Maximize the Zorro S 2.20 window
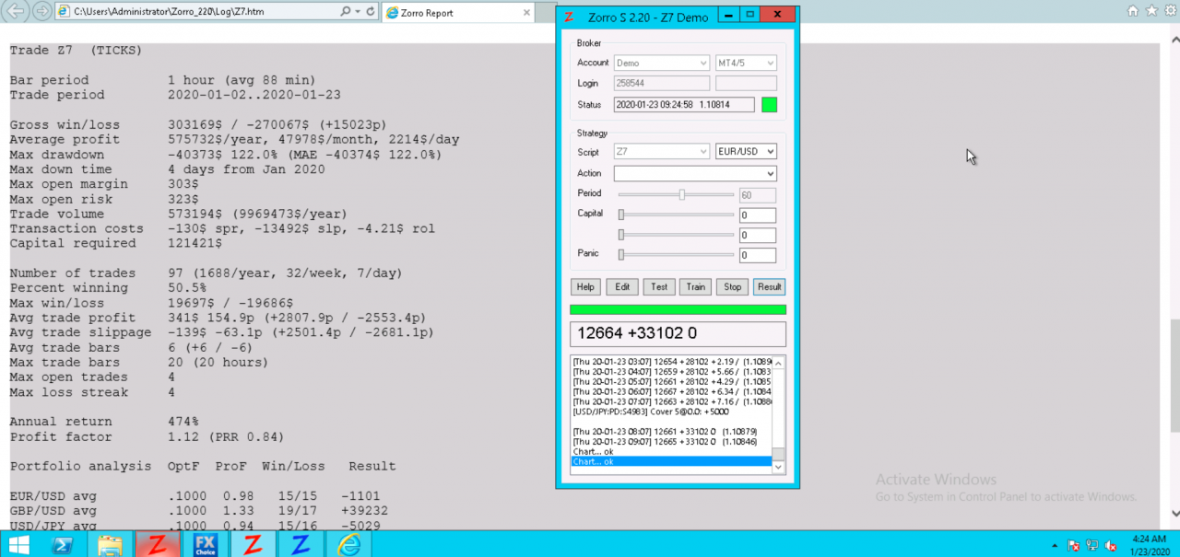This screenshot has height=557, width=1180. tap(749, 16)
